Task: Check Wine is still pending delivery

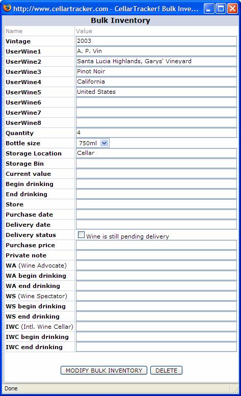Action: coord(81,234)
